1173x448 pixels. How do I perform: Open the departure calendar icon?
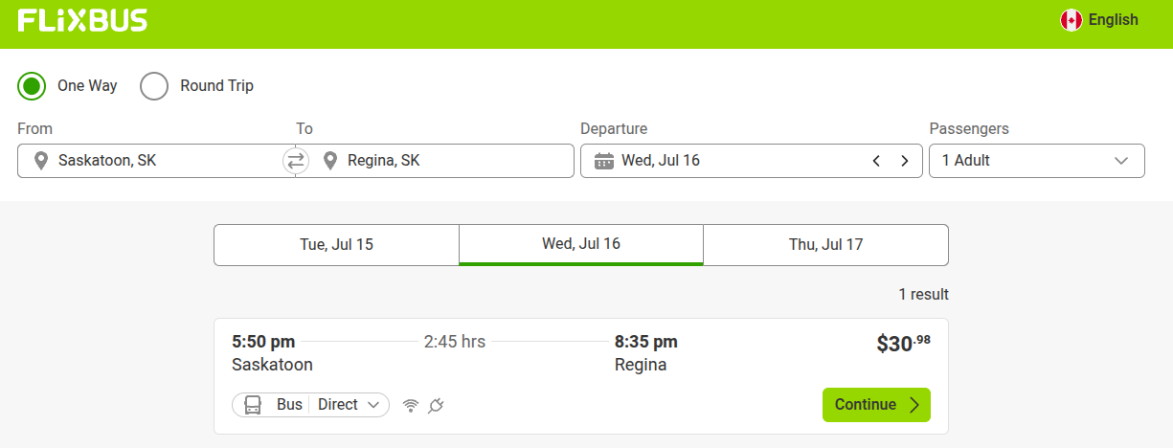(x=603, y=161)
